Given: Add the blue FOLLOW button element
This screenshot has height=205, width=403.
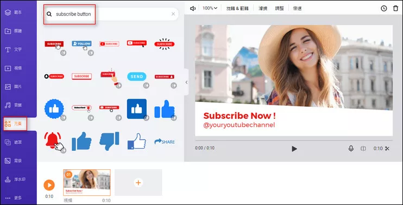Looking at the screenshot, I should [x=81, y=44].
